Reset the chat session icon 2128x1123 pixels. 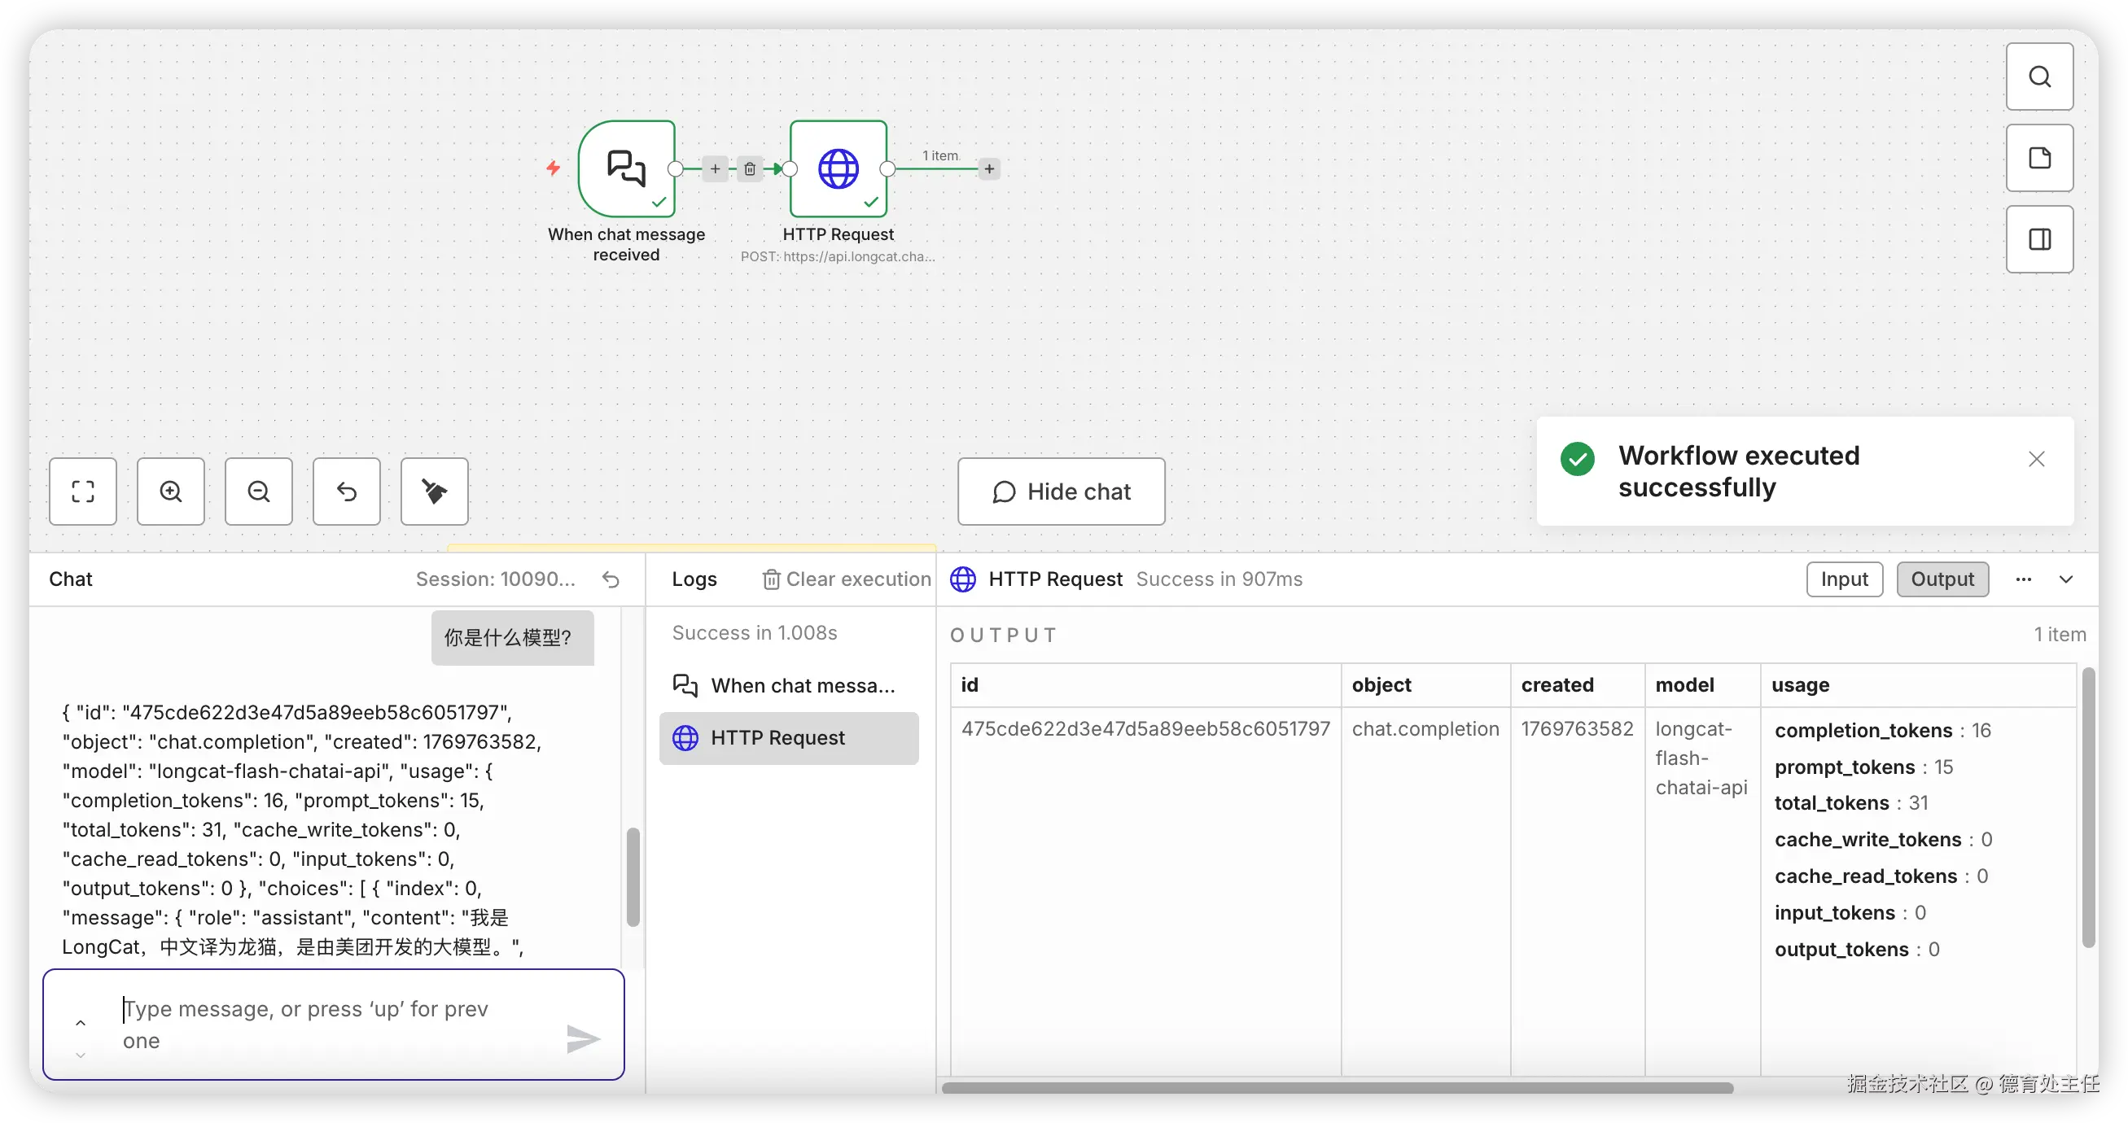point(611,579)
